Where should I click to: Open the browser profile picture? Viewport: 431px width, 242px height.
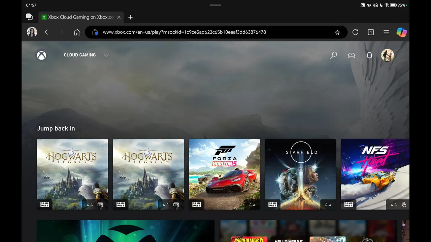(32, 32)
